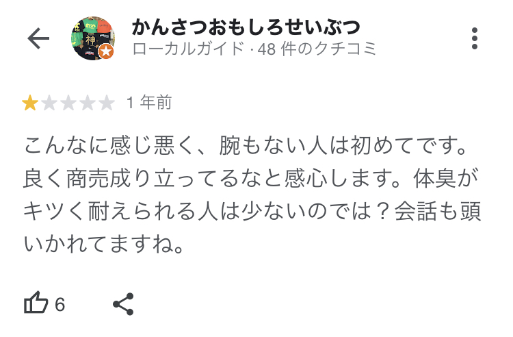The width and height of the screenshot is (513, 337).
Task: Tap the orange Local Guide star badge
Action: pyautogui.click(x=106, y=51)
